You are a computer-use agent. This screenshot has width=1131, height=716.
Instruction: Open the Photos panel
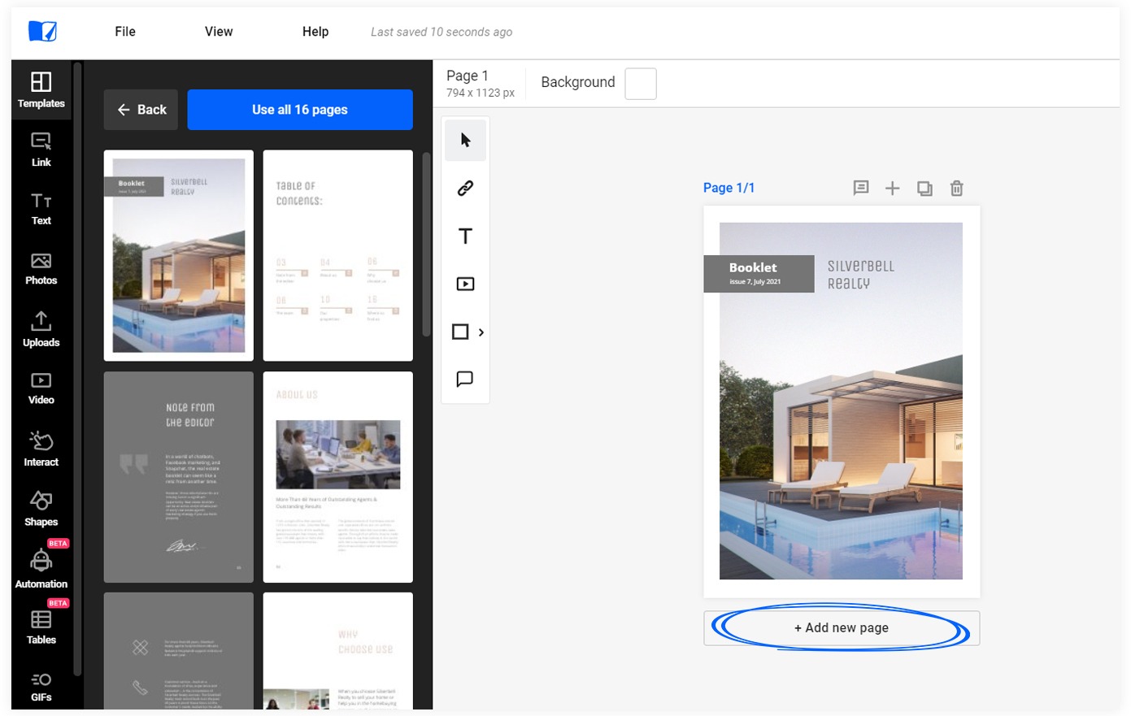click(x=41, y=269)
